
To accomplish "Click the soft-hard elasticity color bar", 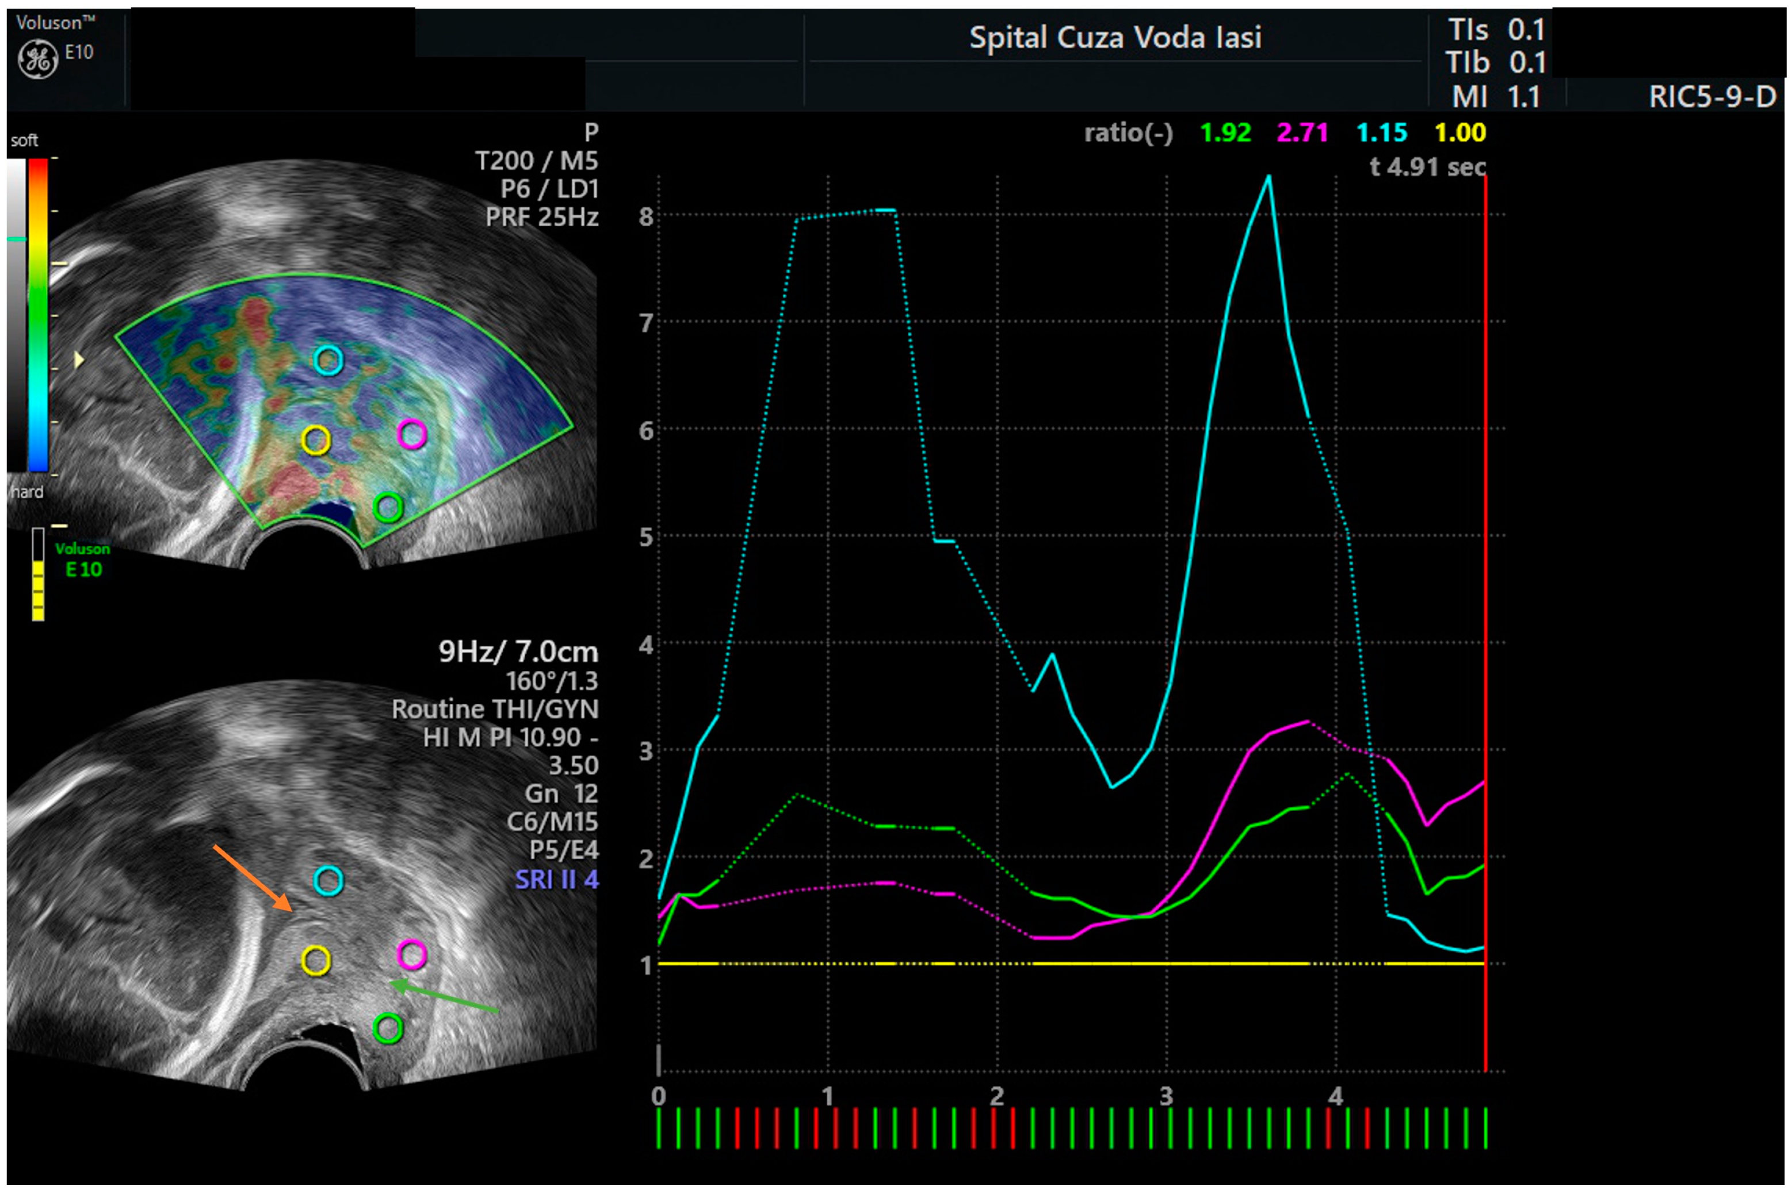I will 37,315.
